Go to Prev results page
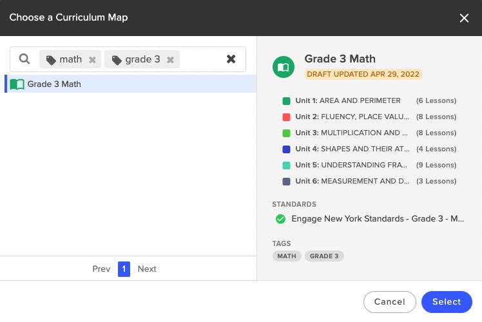482x322 pixels. (x=101, y=269)
